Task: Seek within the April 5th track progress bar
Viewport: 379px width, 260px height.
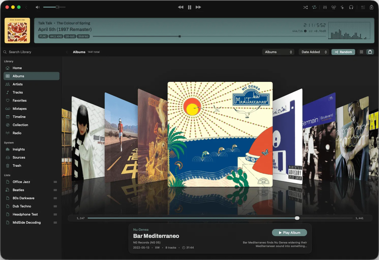Action: click(x=209, y=36)
